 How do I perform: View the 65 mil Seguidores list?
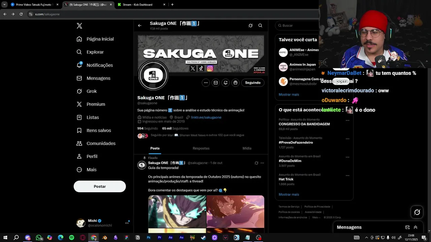[175, 128]
